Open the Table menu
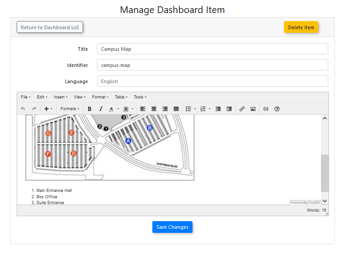This screenshot has height=258, width=348. [121, 97]
